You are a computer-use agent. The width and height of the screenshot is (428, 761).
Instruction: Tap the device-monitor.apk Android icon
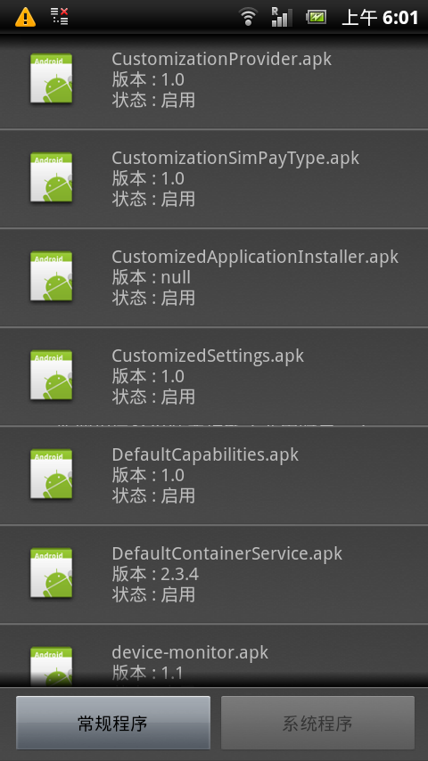(51, 666)
